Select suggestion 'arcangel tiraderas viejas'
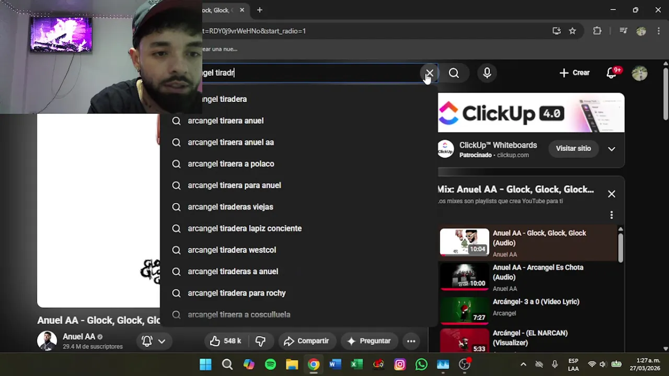Image resolution: width=669 pixels, height=376 pixels. point(298,207)
